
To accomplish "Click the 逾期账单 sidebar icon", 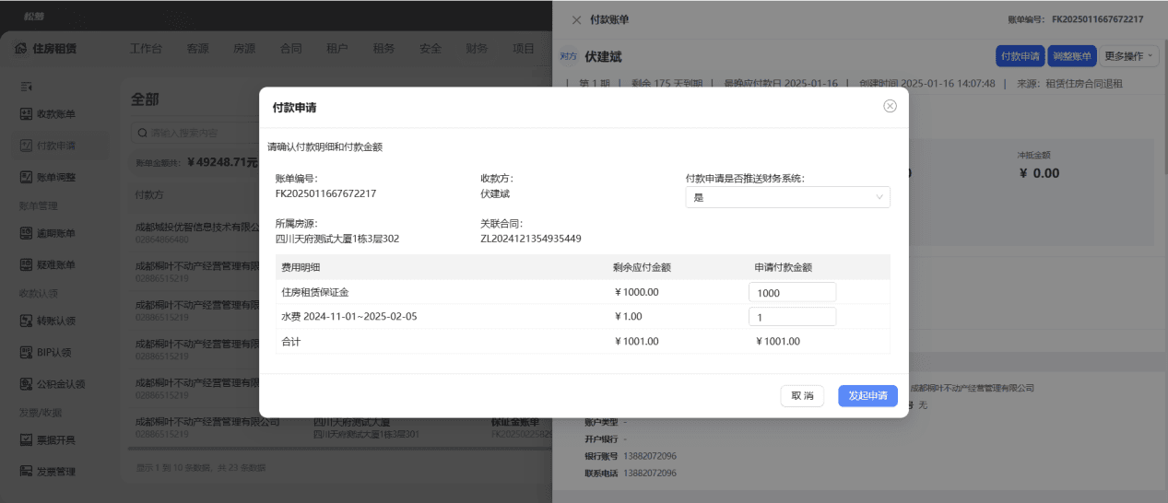I will point(27,233).
